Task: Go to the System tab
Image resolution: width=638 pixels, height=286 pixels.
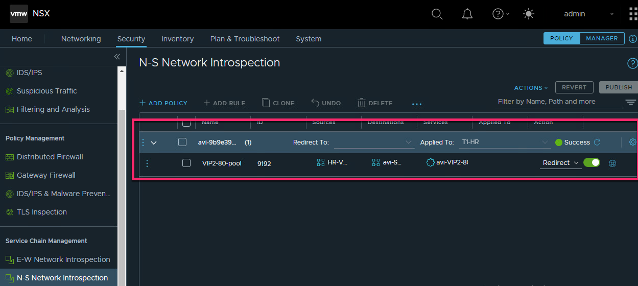Action: point(309,39)
